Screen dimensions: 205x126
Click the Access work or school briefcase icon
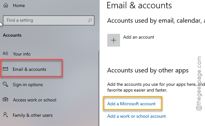click(x=5, y=100)
